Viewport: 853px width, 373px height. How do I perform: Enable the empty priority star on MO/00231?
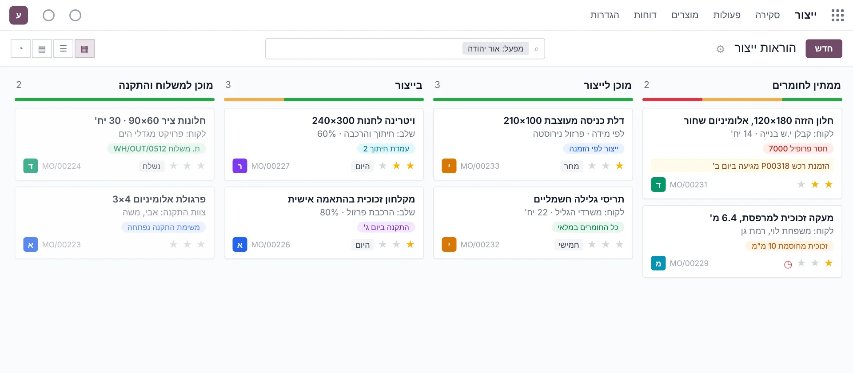(x=801, y=184)
